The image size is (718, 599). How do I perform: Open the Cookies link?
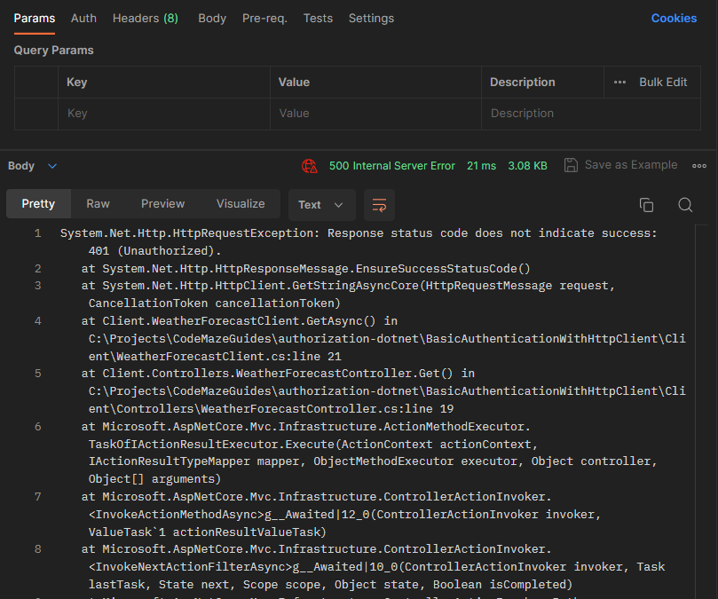[674, 19]
